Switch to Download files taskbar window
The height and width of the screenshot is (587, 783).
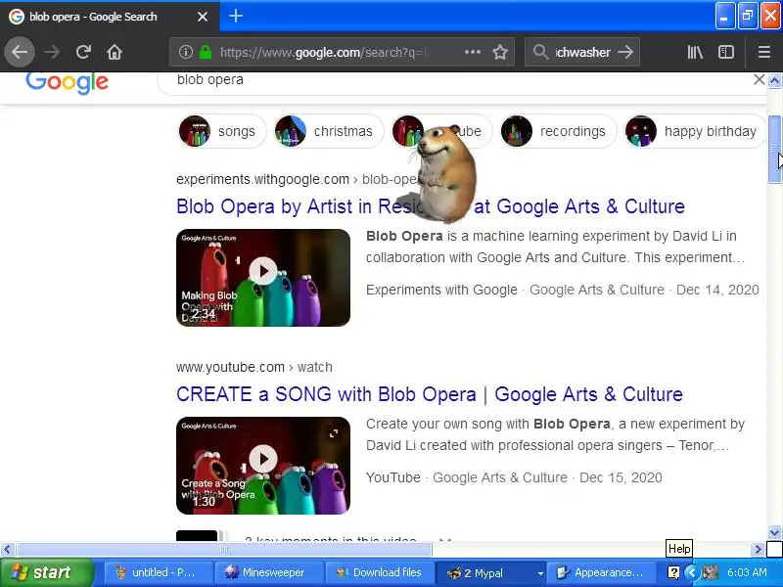pos(379,572)
